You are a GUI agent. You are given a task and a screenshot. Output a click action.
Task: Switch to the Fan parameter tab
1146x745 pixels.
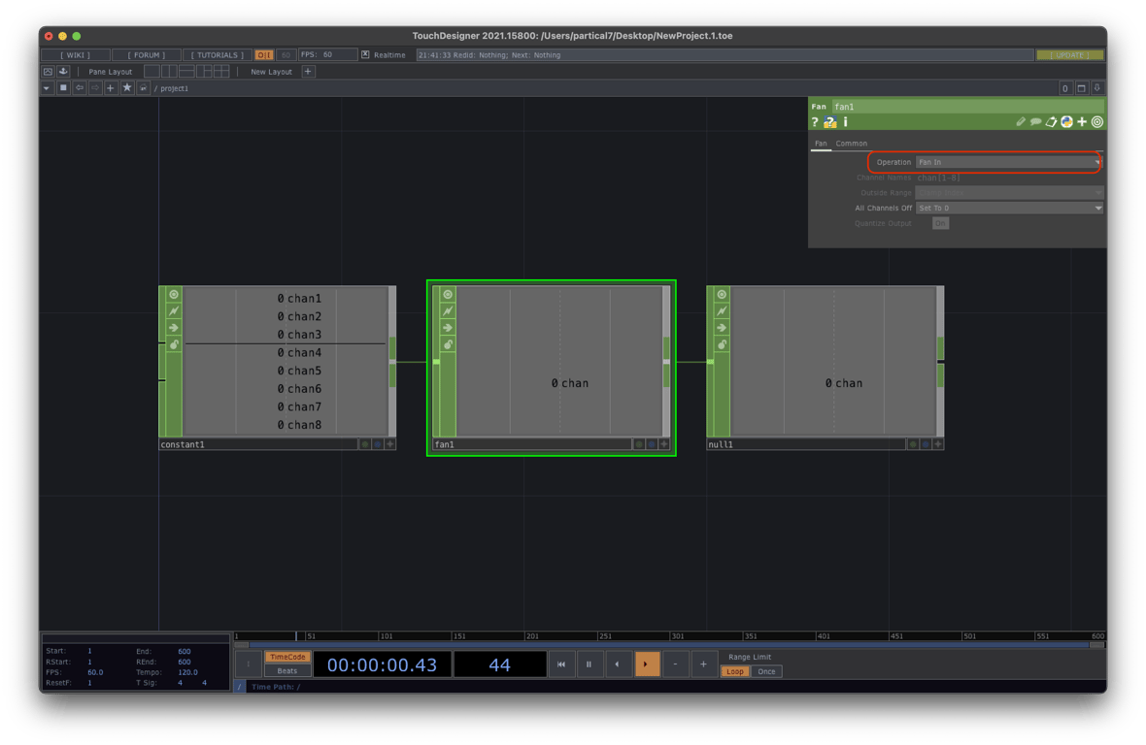[x=821, y=143]
